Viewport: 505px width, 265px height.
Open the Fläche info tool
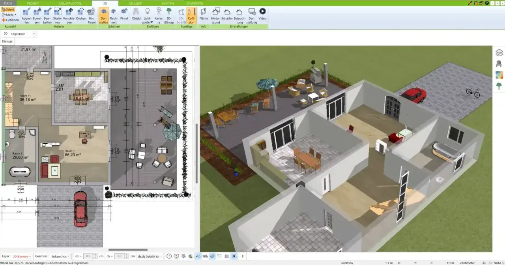pos(204,13)
